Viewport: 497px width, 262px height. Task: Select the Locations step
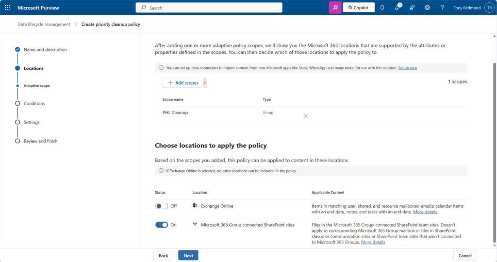pos(33,68)
